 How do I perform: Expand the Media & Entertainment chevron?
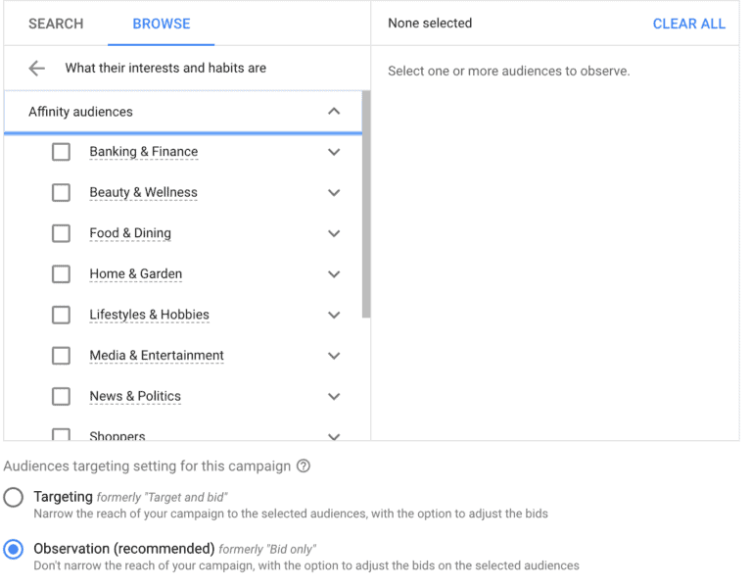334,356
